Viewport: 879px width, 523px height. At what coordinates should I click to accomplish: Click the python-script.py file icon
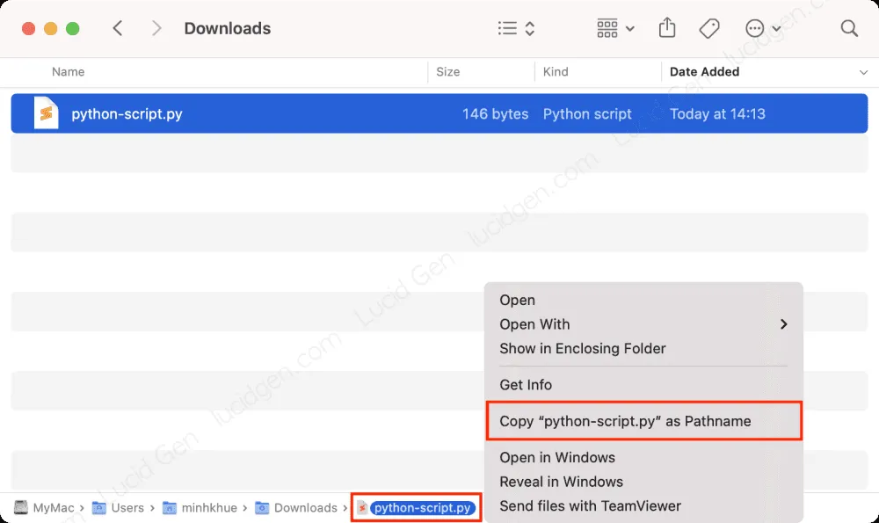tap(46, 113)
